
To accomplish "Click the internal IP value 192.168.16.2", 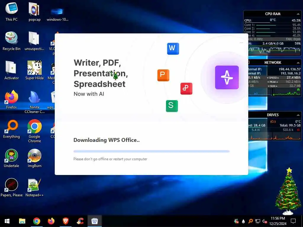I will [x=291, y=73].
